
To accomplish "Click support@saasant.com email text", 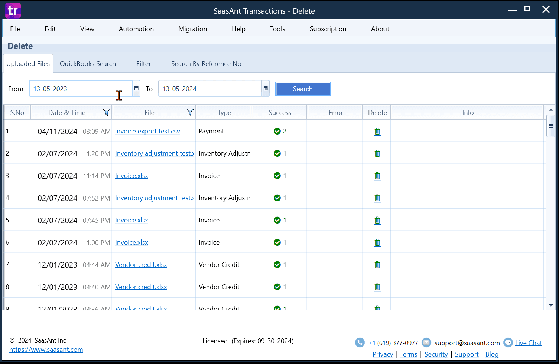I will click(x=467, y=343).
